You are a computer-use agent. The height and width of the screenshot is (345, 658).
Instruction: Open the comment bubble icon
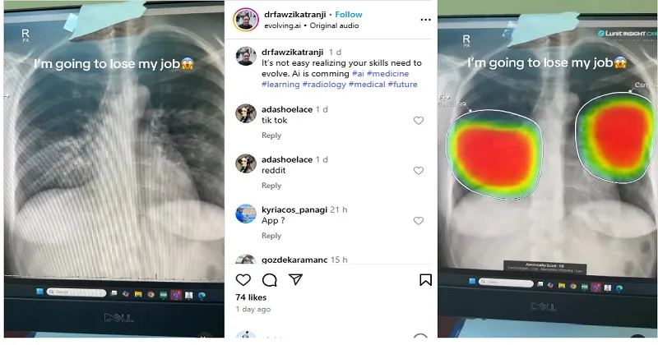(270, 279)
